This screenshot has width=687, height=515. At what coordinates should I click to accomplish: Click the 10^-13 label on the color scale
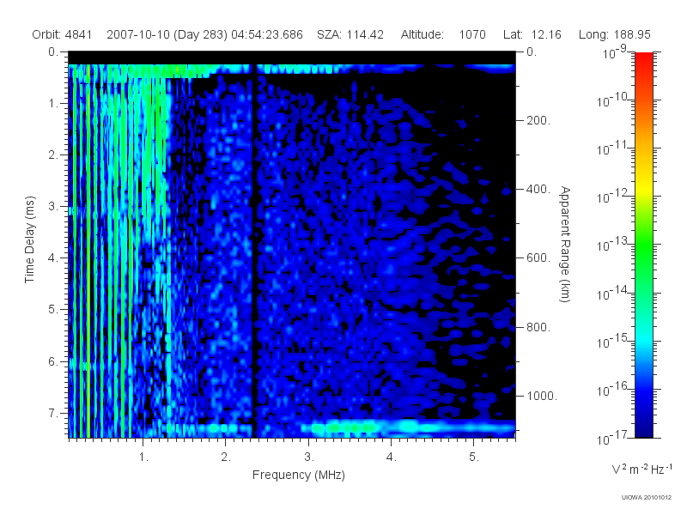613,245
